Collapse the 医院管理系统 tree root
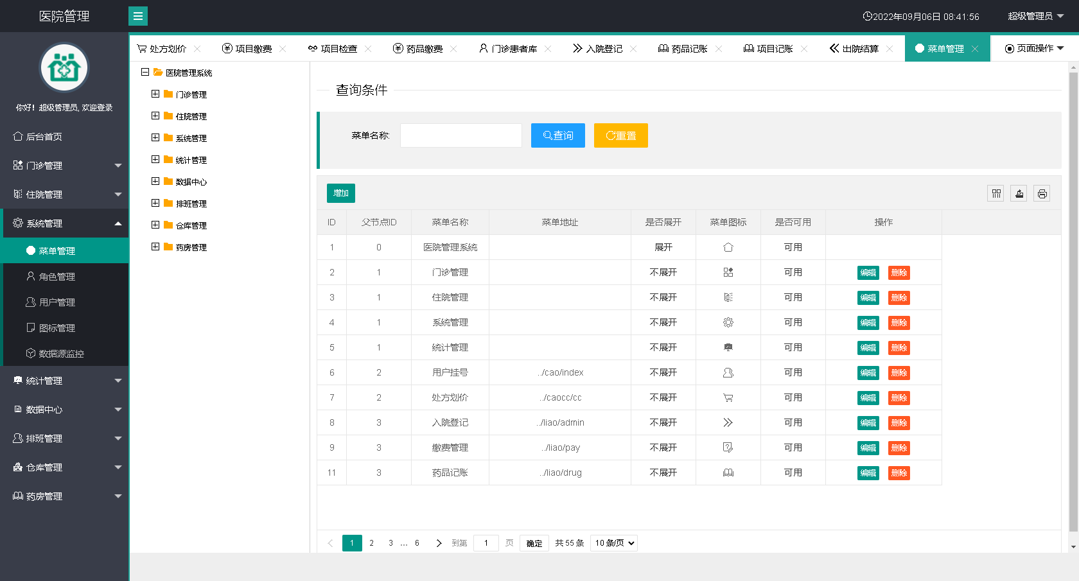 point(145,72)
